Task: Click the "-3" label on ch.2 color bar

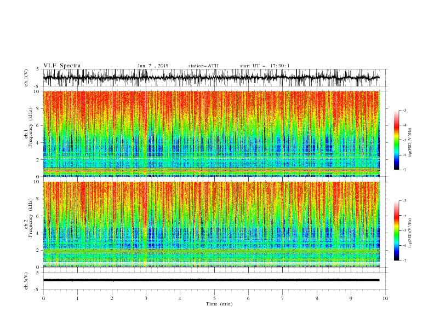Action: click(404, 201)
